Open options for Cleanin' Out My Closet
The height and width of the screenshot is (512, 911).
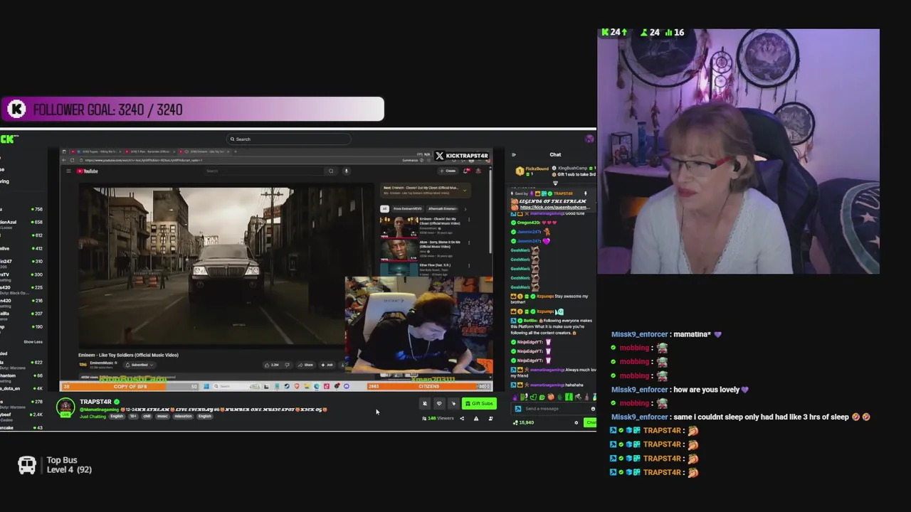469,220
